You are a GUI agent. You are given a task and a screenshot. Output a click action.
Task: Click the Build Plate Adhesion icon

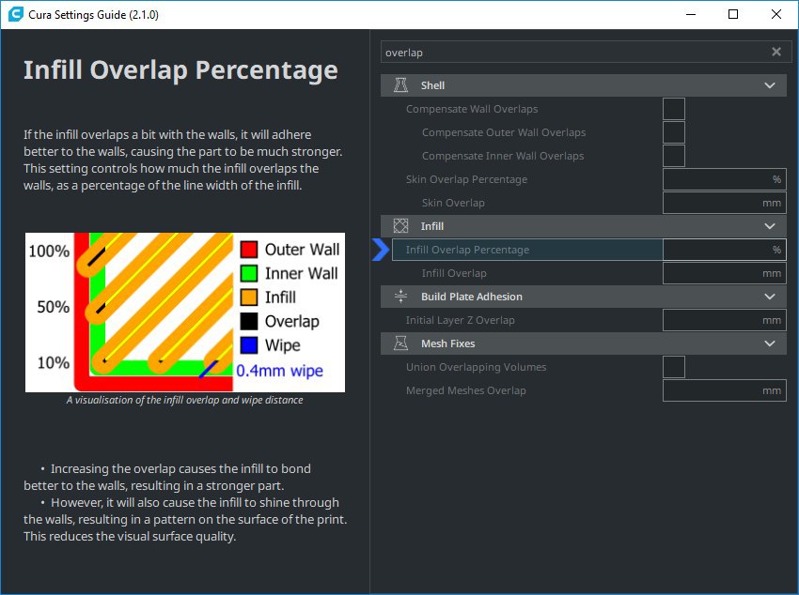tap(400, 296)
